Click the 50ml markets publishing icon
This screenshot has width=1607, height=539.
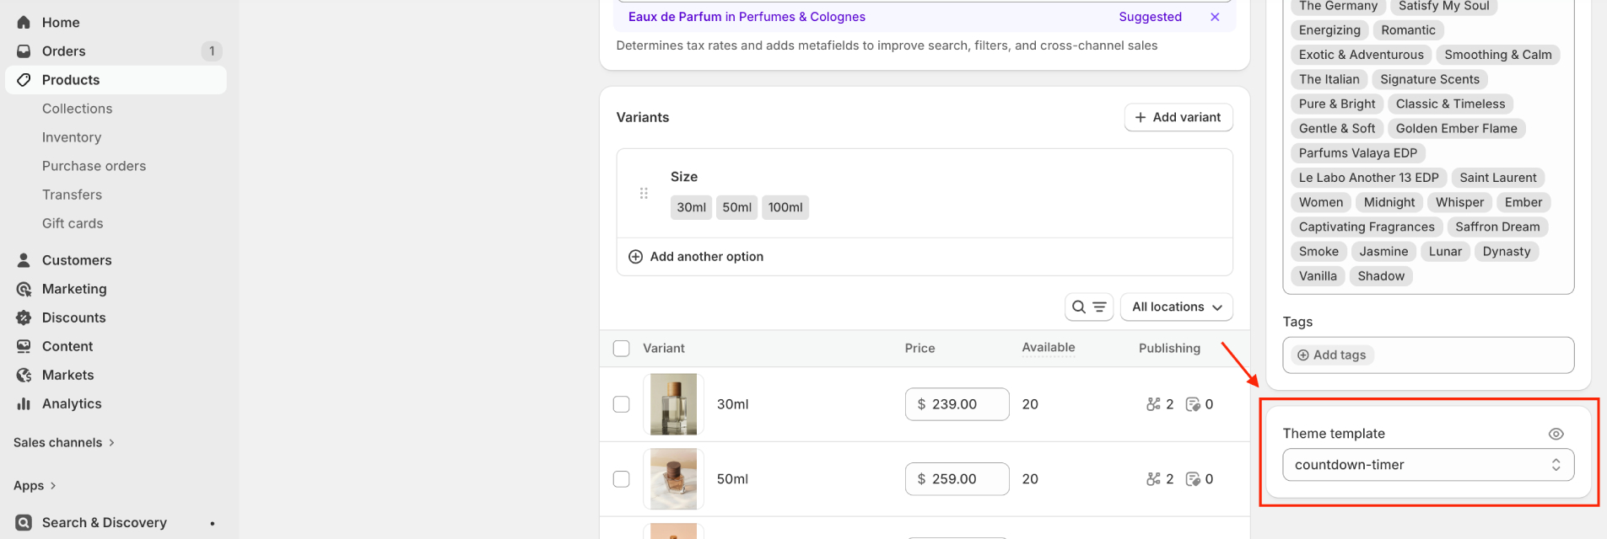[x=1193, y=479]
